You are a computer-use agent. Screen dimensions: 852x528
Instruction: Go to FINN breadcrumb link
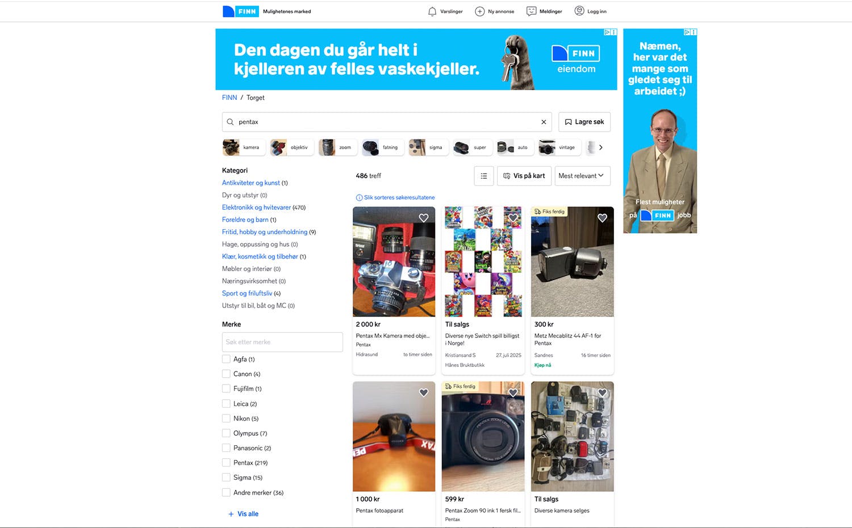tap(229, 98)
